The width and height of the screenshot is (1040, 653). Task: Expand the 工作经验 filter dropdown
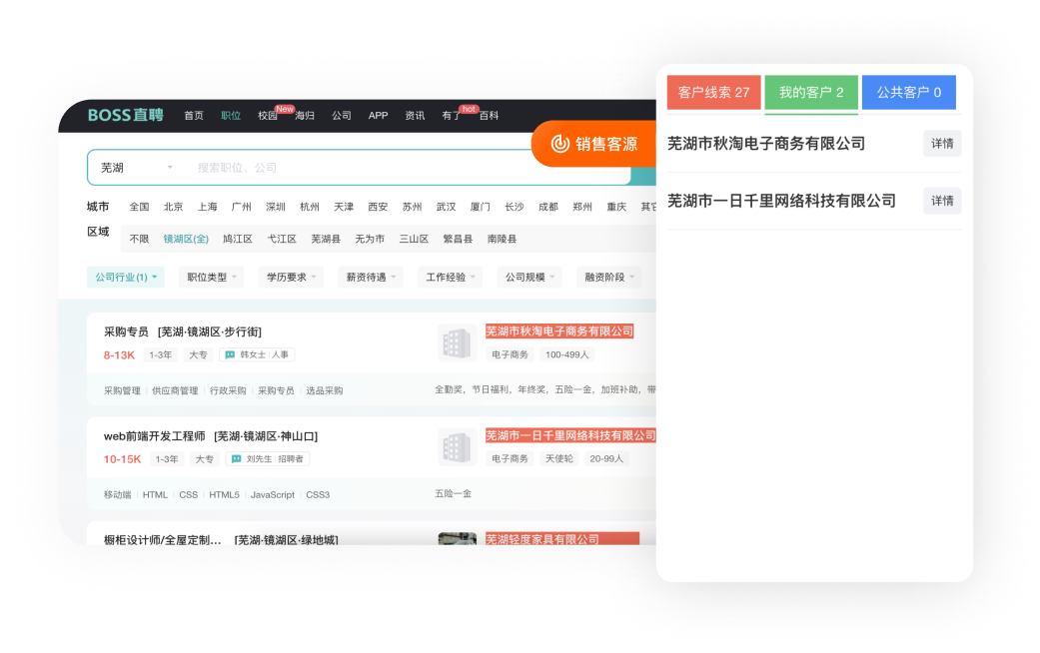(x=451, y=278)
